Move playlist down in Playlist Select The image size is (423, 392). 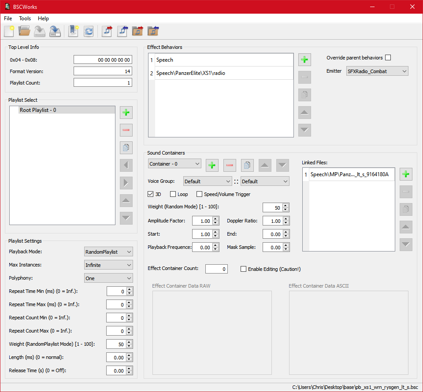click(126, 218)
